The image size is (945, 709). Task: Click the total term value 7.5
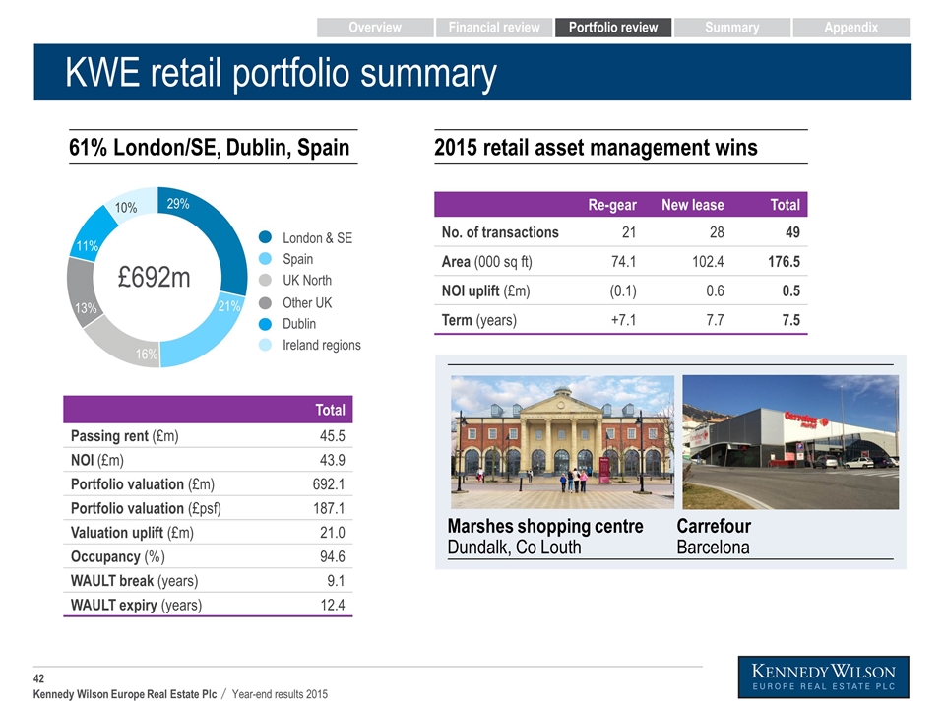point(790,320)
